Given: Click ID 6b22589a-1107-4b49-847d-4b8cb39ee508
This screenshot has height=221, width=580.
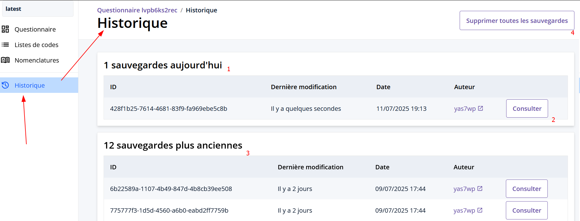Looking at the screenshot, I should coord(171,189).
